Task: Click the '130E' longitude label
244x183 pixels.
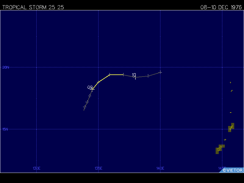Action: 37,168
